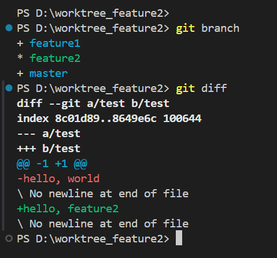Screen dimensions: 277x258
Task: Click removed line '-hello, world'
Action: pos(58,179)
